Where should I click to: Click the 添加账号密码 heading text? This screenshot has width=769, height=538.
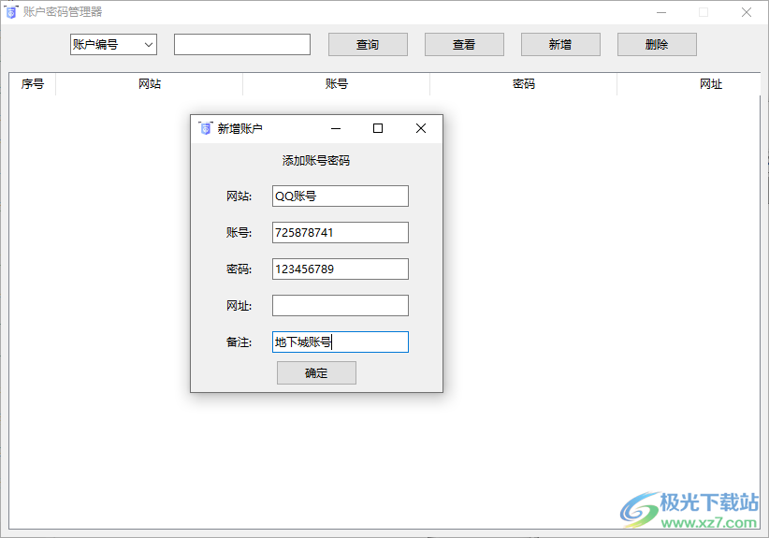pyautogui.click(x=316, y=160)
